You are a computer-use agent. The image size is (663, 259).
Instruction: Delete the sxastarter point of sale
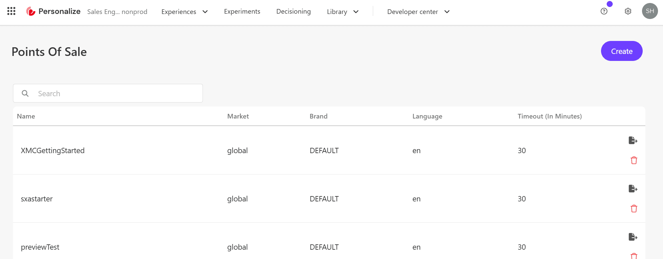[634, 209]
